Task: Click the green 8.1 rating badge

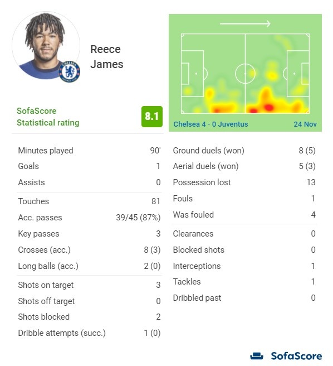Action: pyautogui.click(x=151, y=117)
